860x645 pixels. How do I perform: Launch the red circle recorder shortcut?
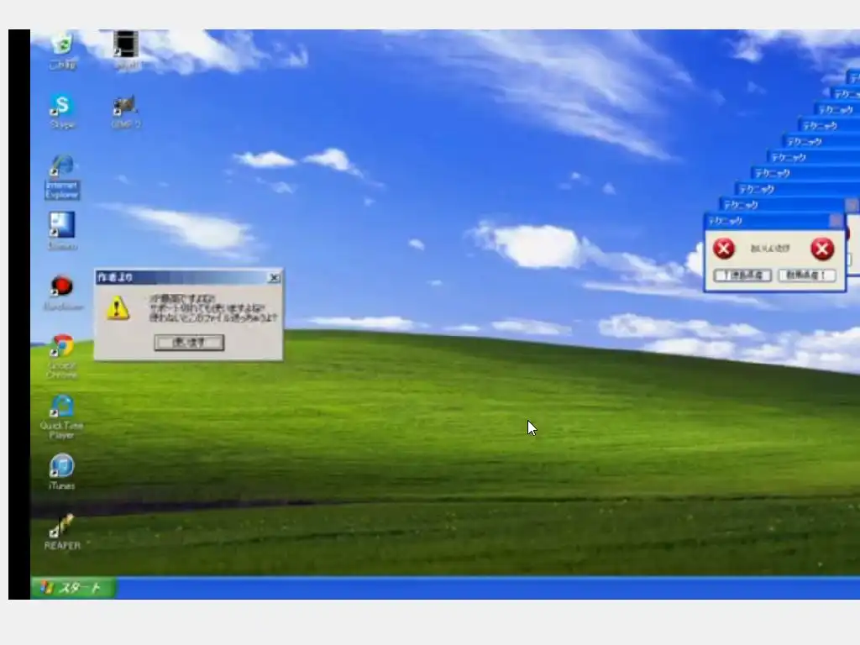(x=62, y=292)
